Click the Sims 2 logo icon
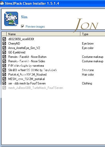 (x=11, y=19)
